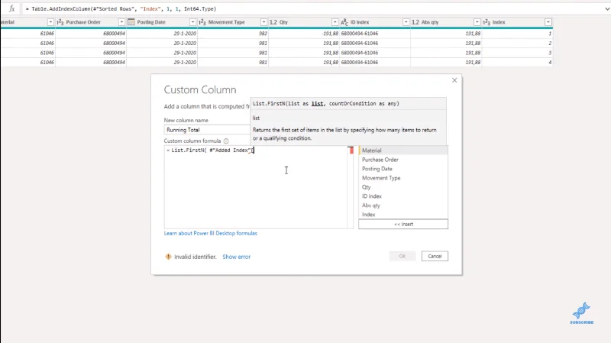
Task: Open Learn about Power BI Desktop formulas link
Action: pyautogui.click(x=211, y=233)
